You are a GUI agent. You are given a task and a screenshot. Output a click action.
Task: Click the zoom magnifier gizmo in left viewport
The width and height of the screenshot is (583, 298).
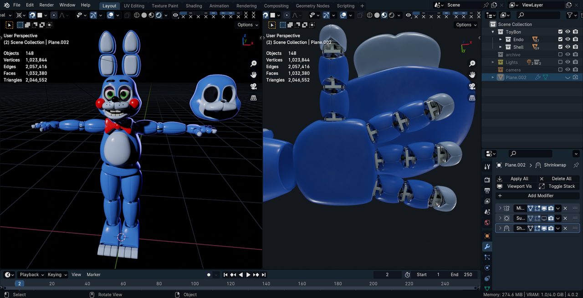coord(254,64)
